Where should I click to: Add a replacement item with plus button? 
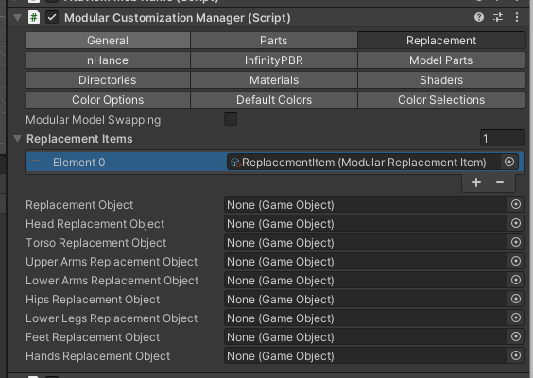click(476, 182)
